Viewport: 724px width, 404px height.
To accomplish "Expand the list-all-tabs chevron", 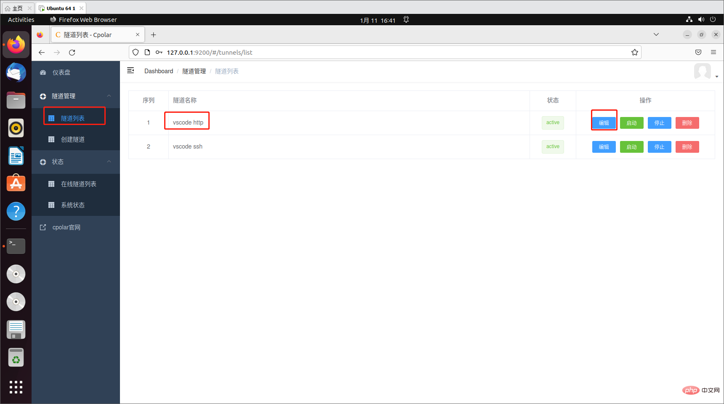I will [656, 35].
